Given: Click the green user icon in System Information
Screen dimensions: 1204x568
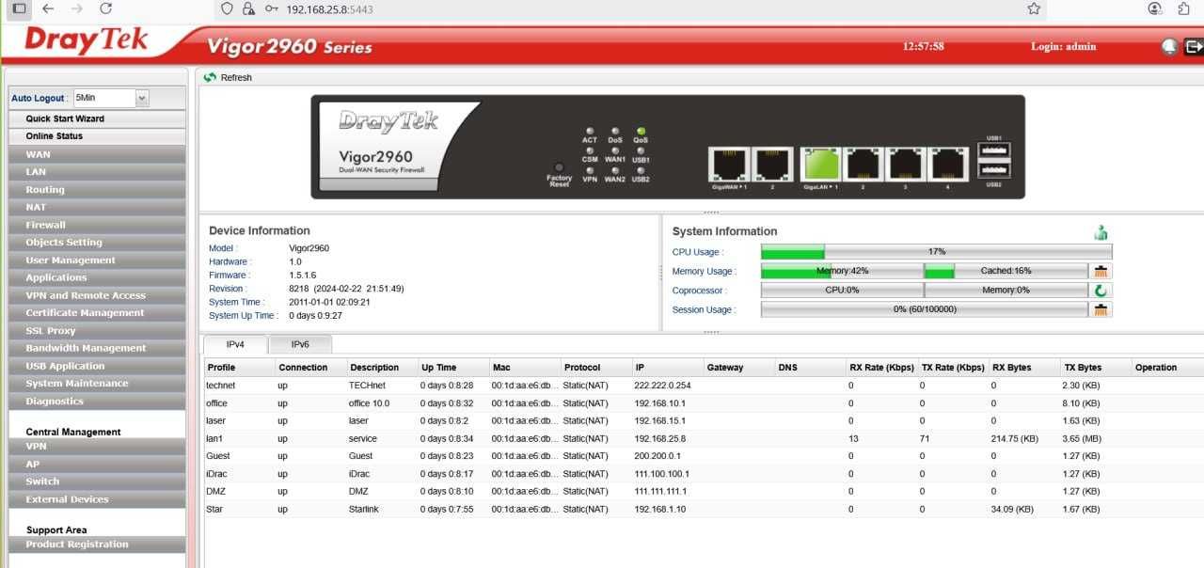Looking at the screenshot, I should pos(1101,232).
